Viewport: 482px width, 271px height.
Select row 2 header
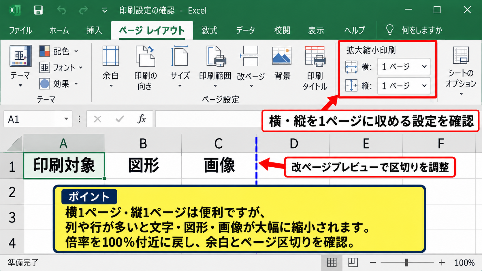coord(12,192)
